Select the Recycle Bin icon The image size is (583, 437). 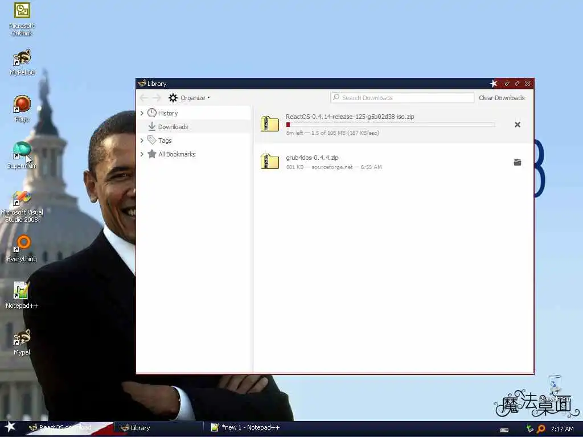pyautogui.click(x=555, y=388)
